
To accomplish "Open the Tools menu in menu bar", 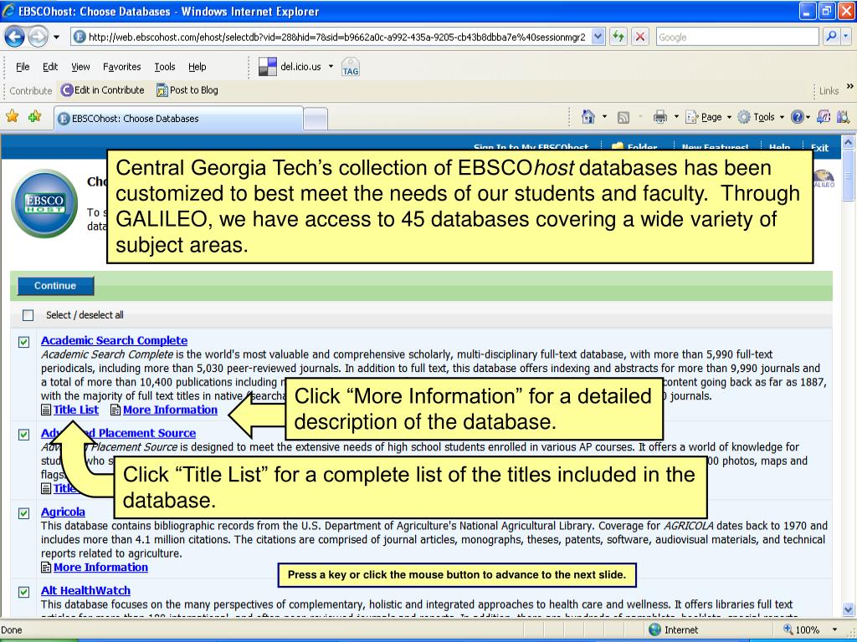I will point(165,67).
